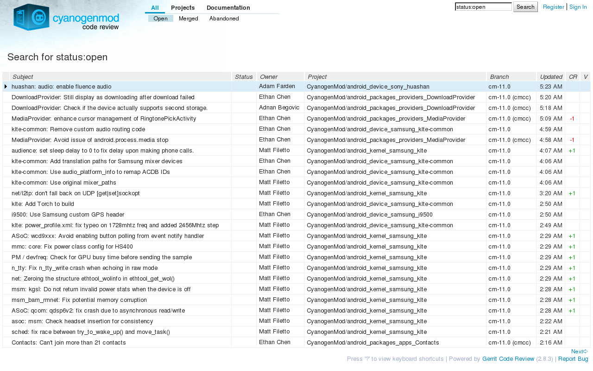This screenshot has height=371, width=593.
Task: Open 'MediaProvider: enhance cursor management' change
Action: tap(104, 119)
